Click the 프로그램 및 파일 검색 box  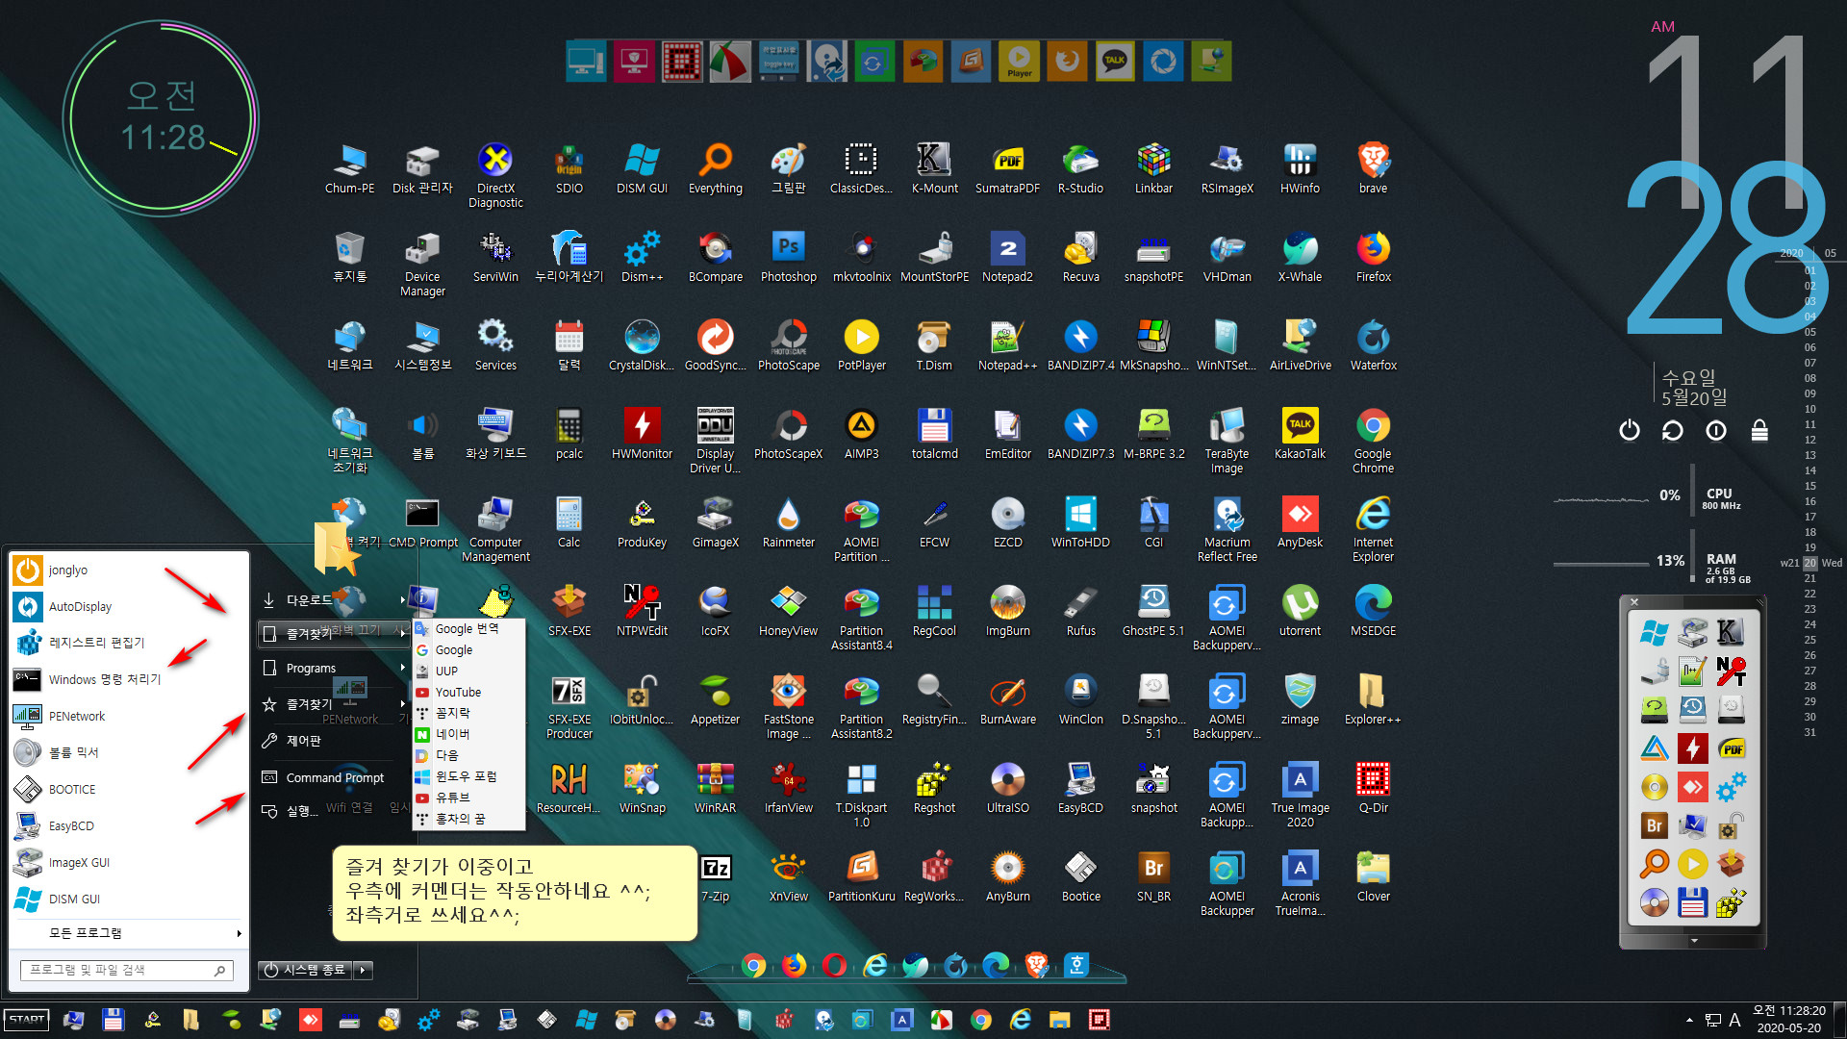[127, 971]
